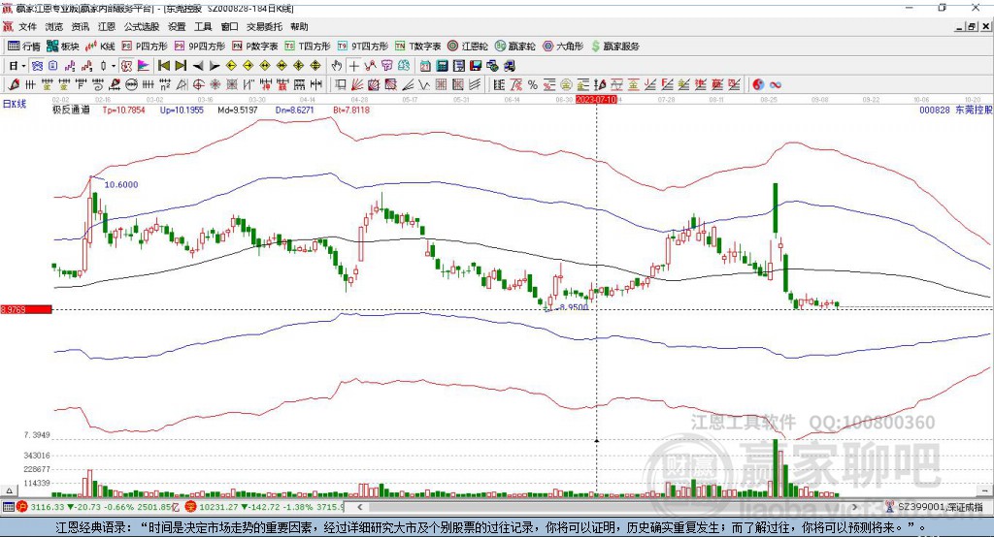Click the horizontal scrollbar left arrow
The width and height of the screenshot is (994, 537).
click(360, 507)
